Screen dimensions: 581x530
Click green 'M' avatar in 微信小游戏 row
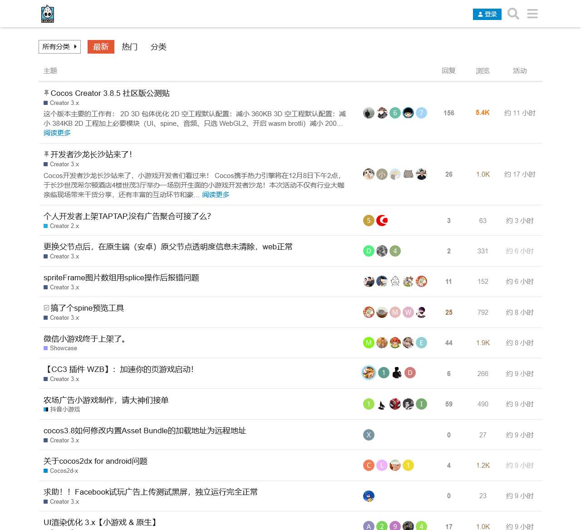369,343
